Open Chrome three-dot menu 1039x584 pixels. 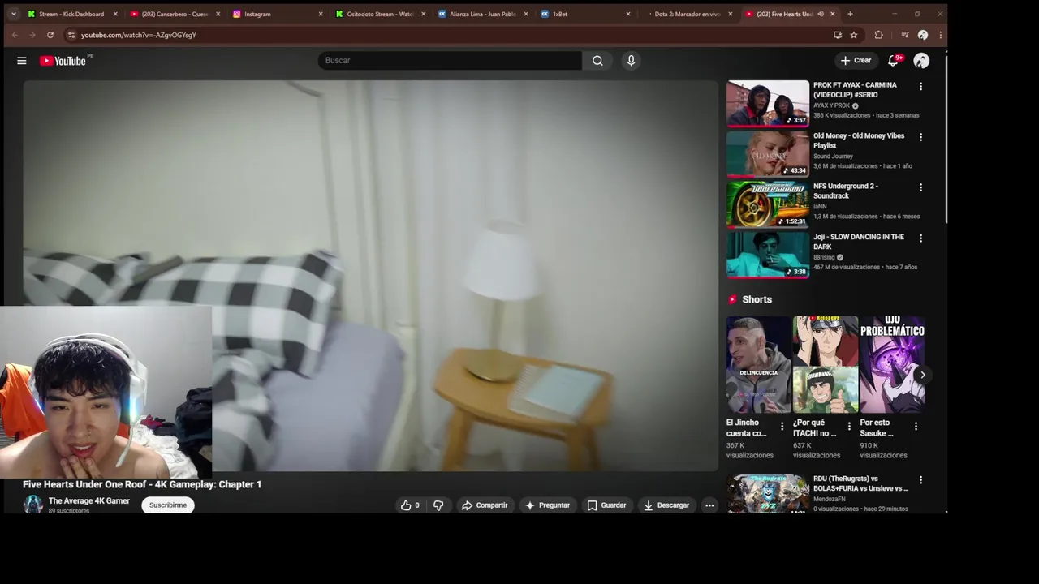[940, 35]
